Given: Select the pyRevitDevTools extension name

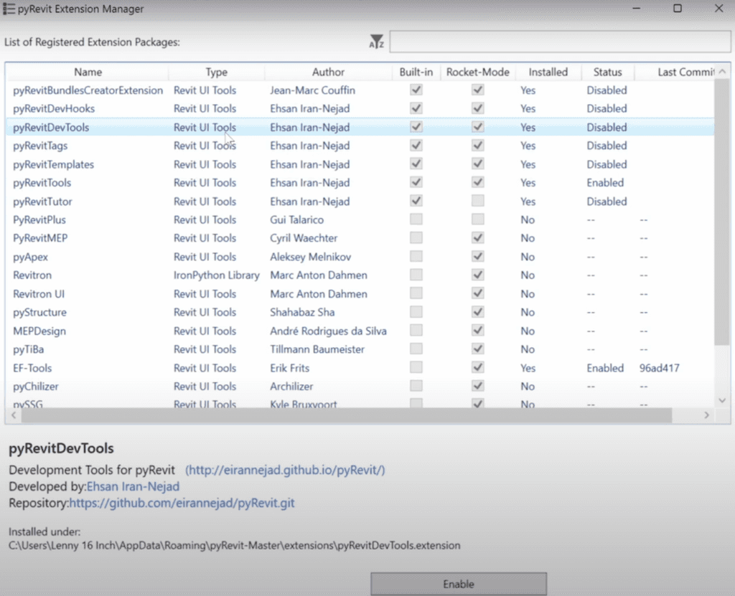Looking at the screenshot, I should pos(51,128).
